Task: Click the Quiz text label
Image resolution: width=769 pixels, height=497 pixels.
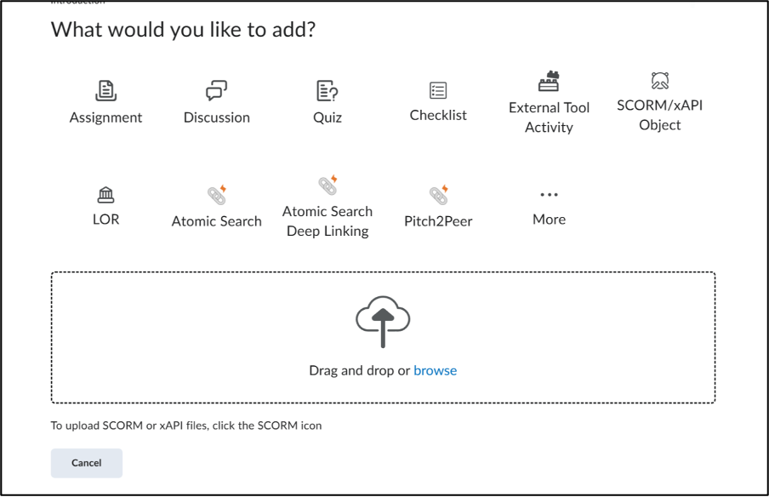Action: pos(328,117)
